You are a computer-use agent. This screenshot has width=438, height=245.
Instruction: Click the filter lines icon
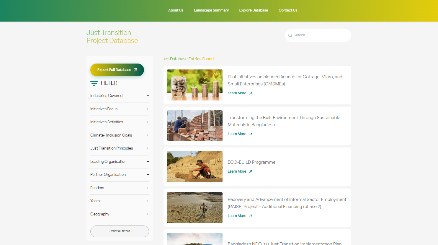[x=94, y=83]
